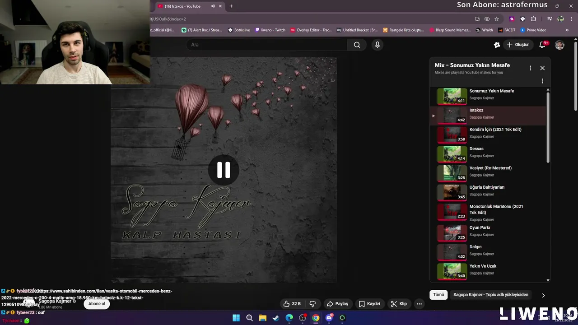Close the Mix playlist panel
Screen dimensions: 578x325
542,68
